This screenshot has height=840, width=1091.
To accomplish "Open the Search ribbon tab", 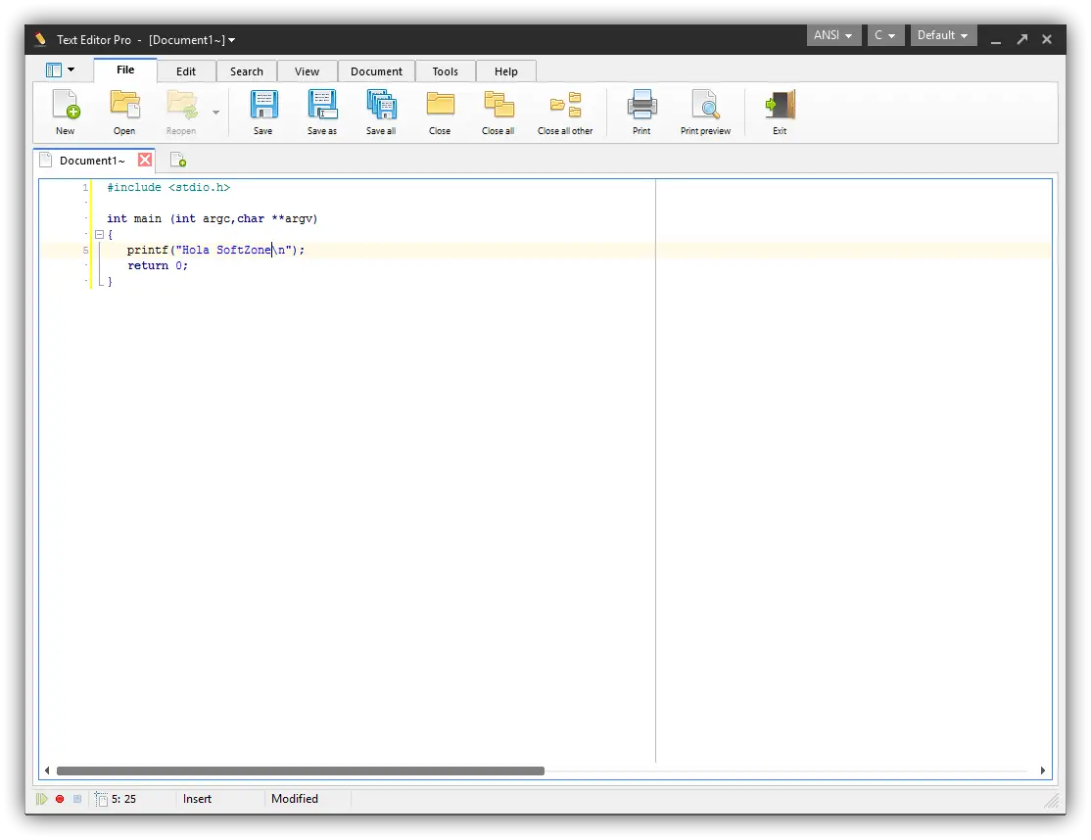I will (x=247, y=70).
